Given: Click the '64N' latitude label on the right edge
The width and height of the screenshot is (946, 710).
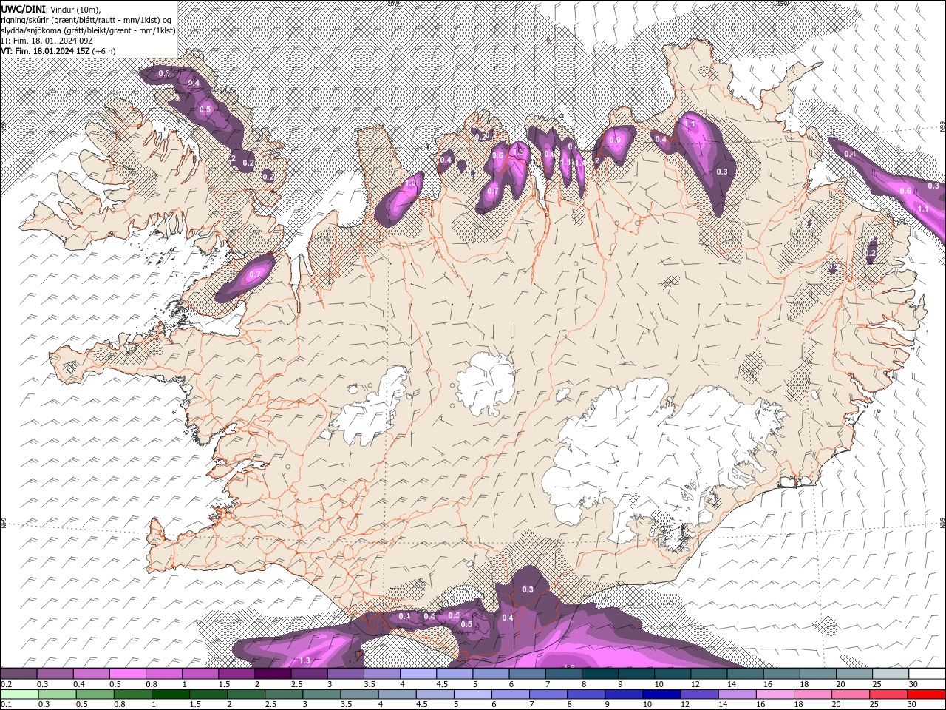Looking at the screenshot, I should tap(942, 523).
